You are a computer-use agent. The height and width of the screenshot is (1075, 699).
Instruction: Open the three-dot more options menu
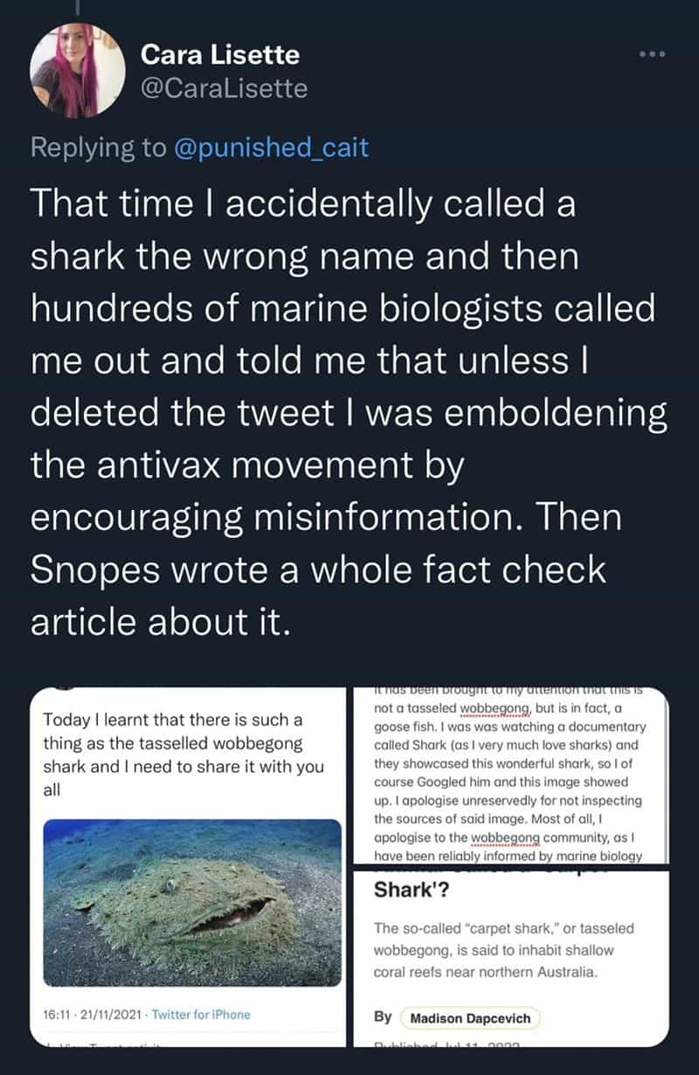point(650,52)
